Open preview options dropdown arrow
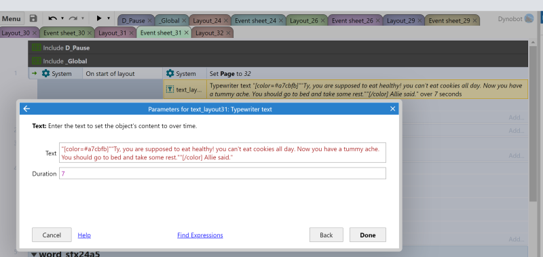 point(109,18)
